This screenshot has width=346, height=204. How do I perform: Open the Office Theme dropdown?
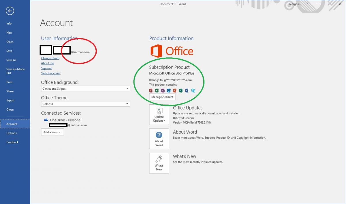pos(85,104)
